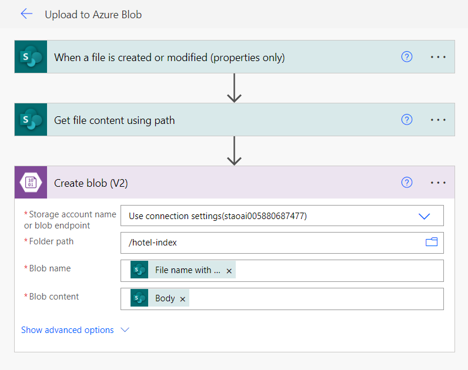This screenshot has width=468, height=370.
Task: Open the trigger step's ellipsis menu
Action: click(x=439, y=57)
